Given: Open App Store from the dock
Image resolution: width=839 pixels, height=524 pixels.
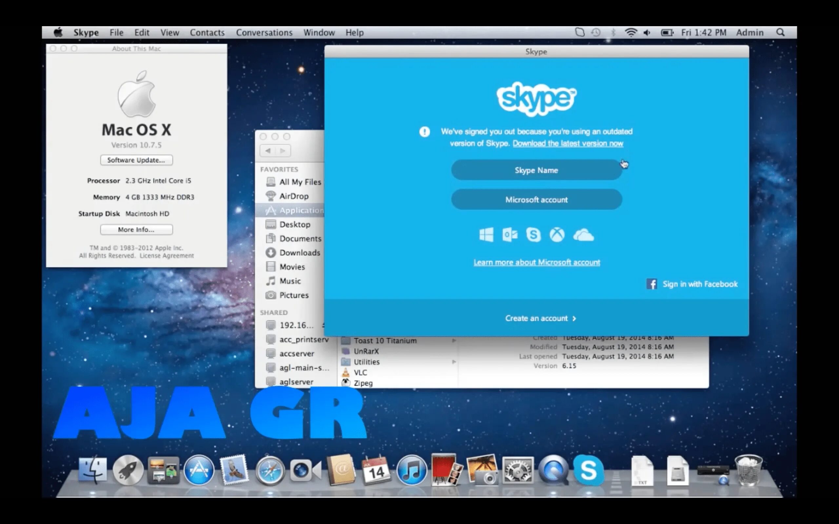Looking at the screenshot, I should [x=199, y=471].
